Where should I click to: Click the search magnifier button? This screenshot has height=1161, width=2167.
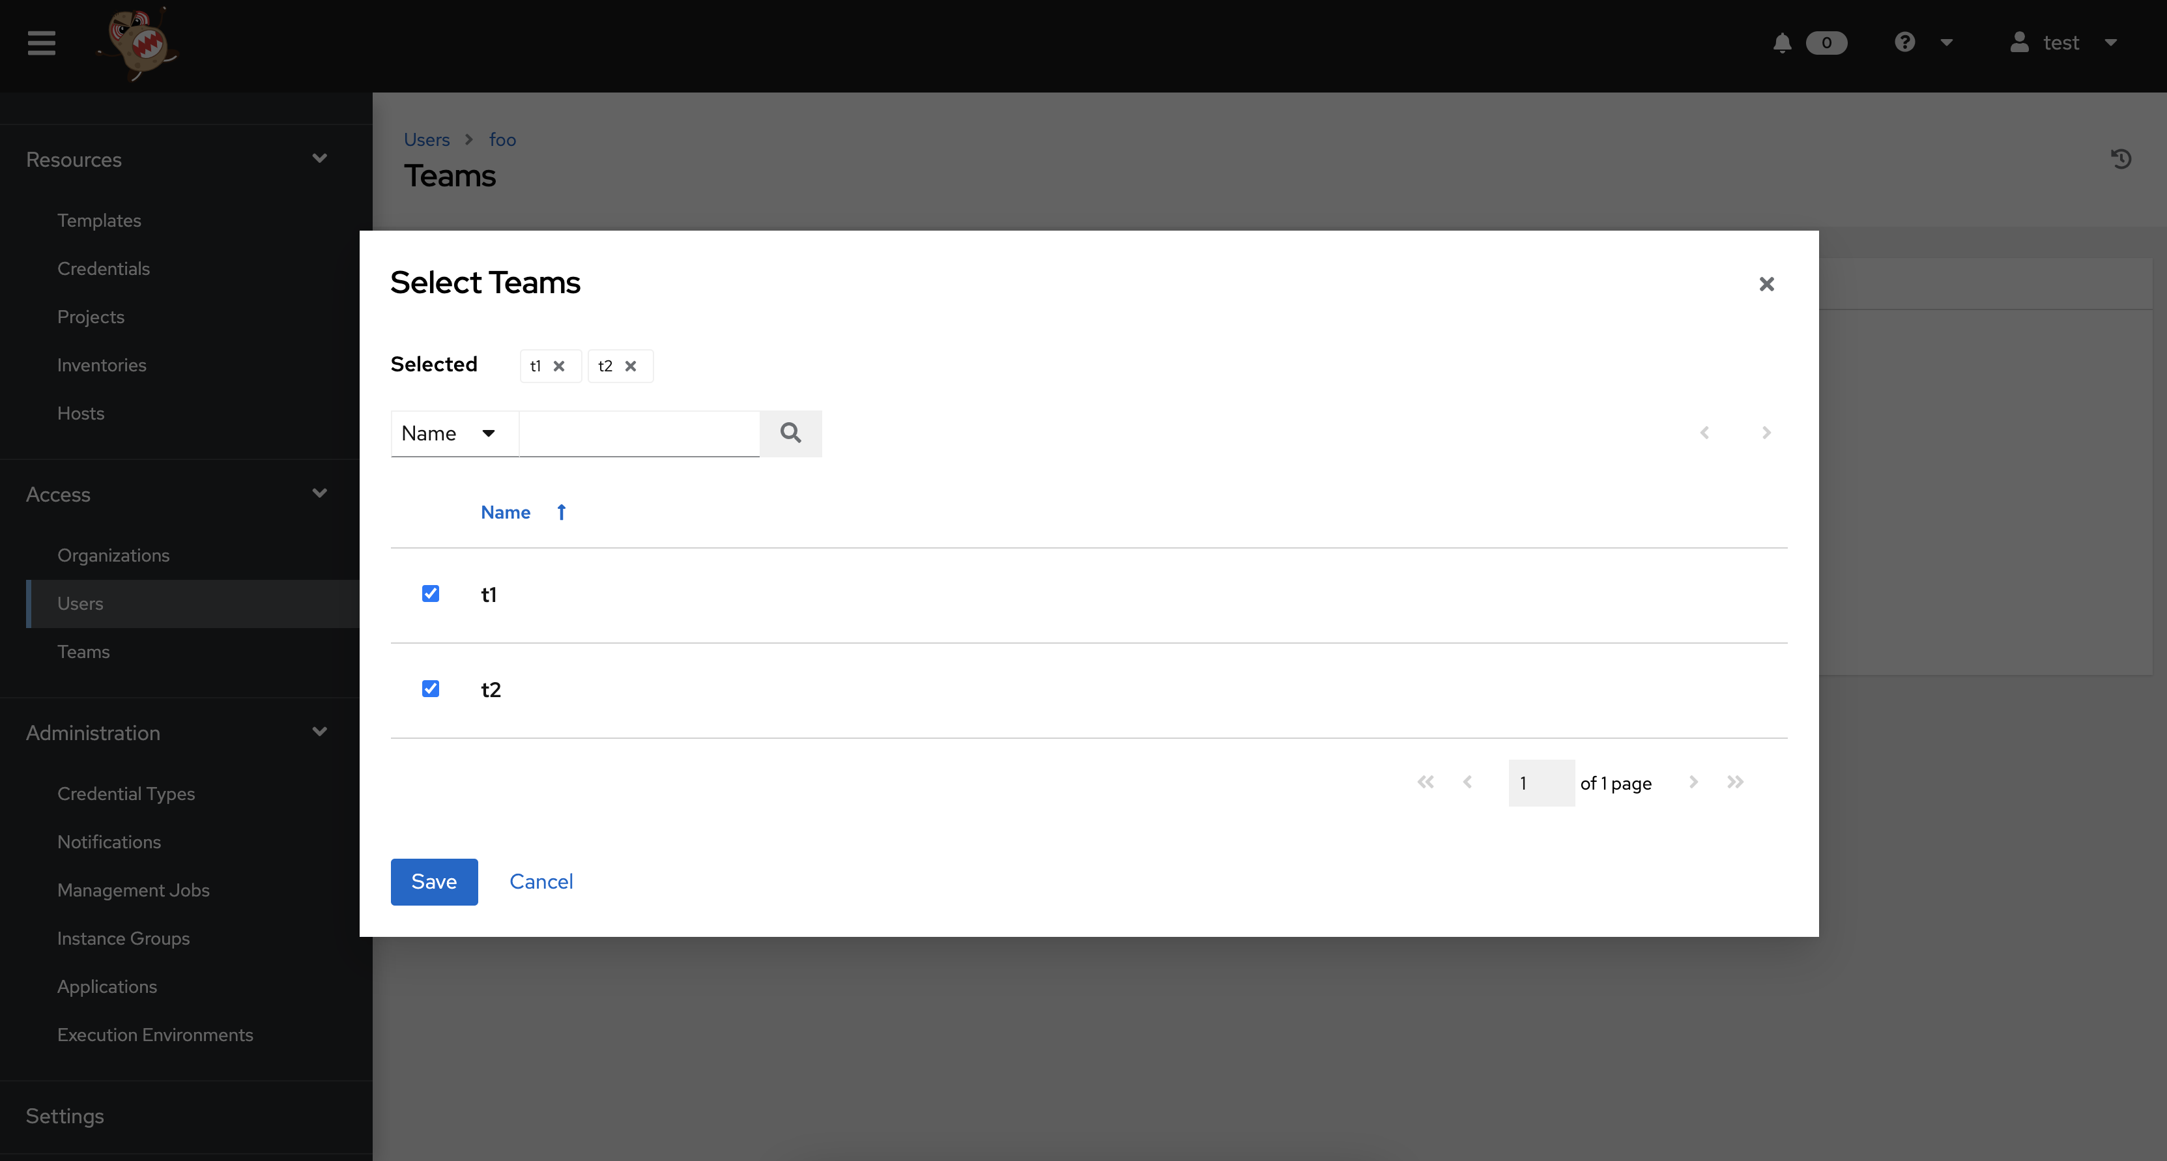(791, 433)
